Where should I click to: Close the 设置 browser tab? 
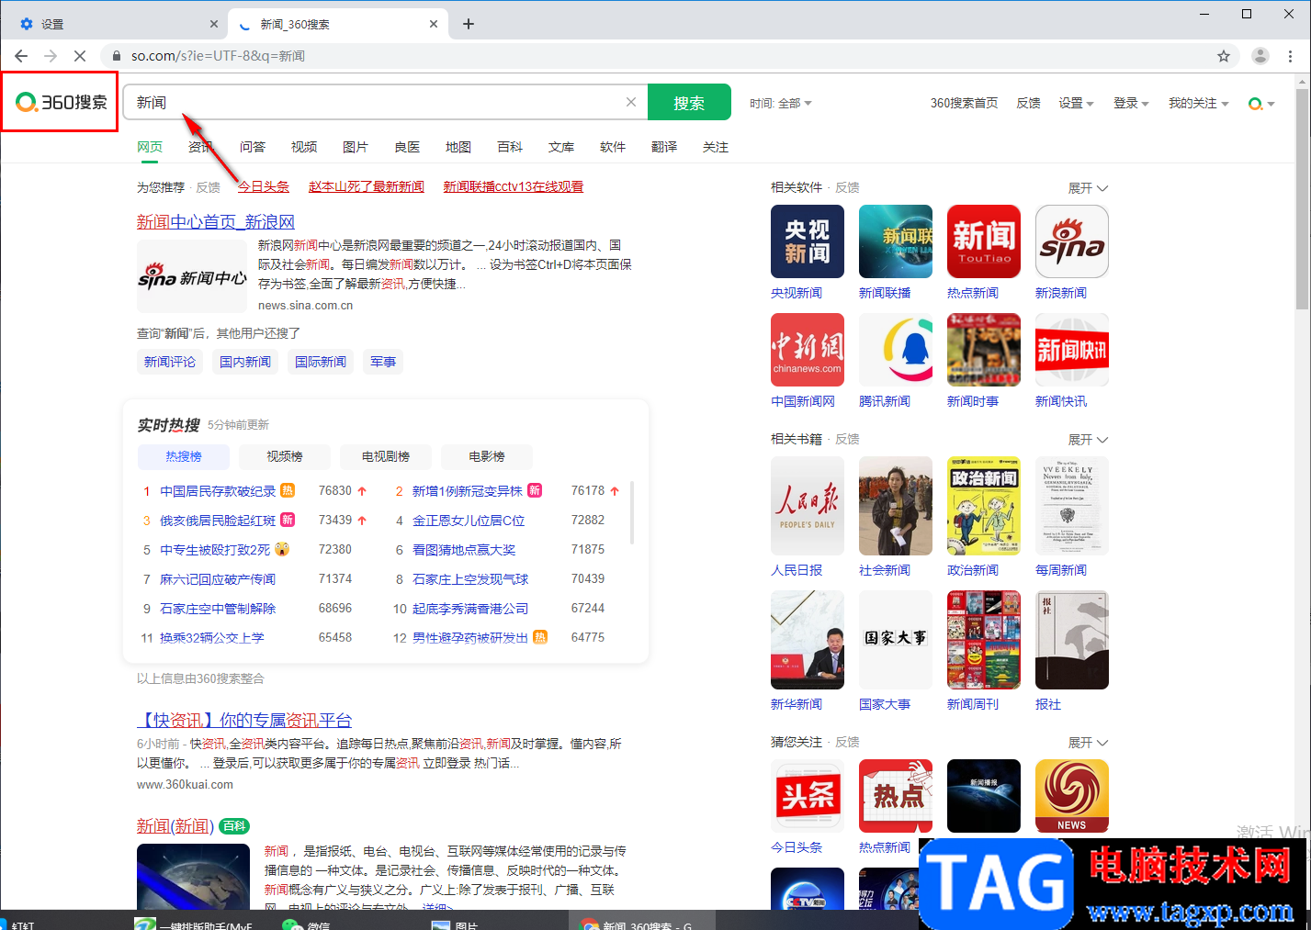point(214,24)
